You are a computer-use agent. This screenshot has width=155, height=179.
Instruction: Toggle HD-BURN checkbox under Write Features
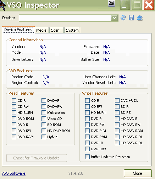(x=87, y=112)
